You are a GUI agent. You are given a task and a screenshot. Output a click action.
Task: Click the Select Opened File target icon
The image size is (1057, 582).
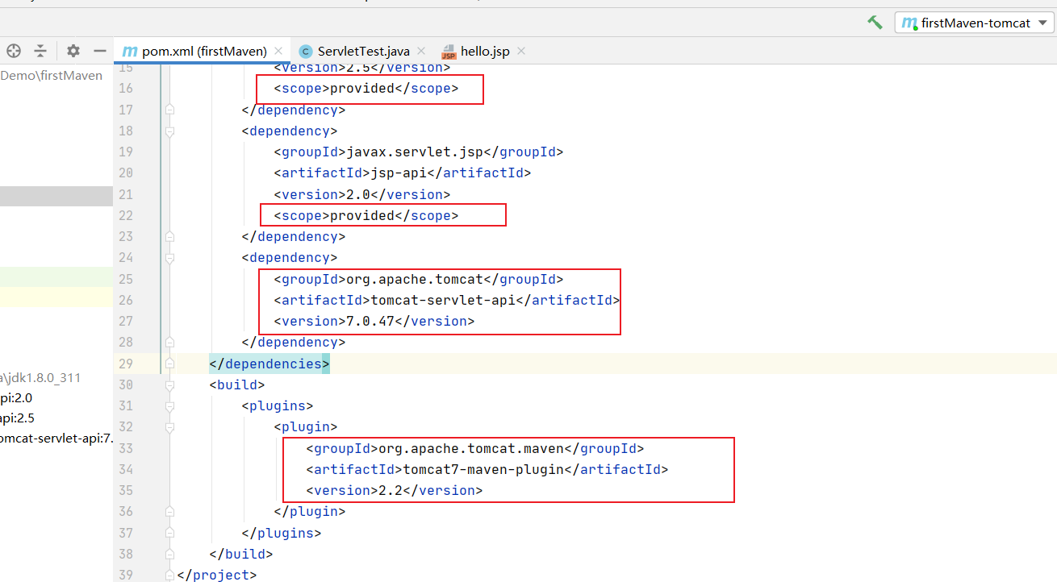pos(13,51)
